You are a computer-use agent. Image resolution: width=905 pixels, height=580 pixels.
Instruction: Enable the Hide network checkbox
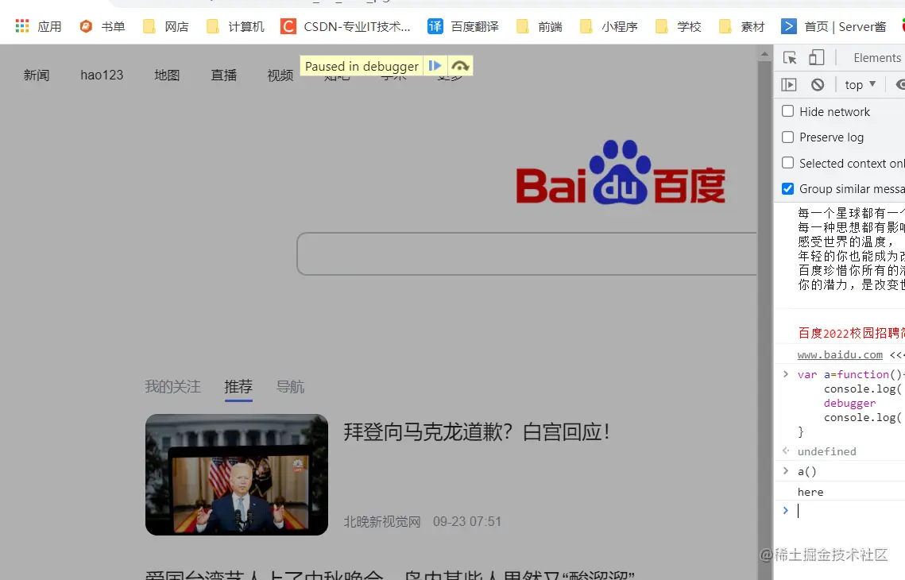[x=788, y=110]
